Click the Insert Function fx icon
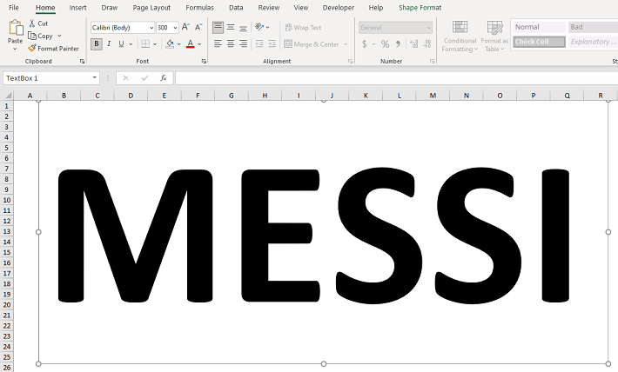 [163, 78]
